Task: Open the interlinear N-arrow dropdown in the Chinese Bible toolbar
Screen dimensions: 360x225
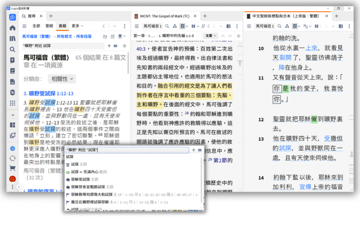Action: click(x=307, y=26)
